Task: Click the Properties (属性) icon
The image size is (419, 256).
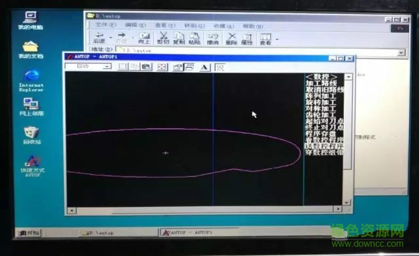Action: pyautogui.click(x=247, y=39)
